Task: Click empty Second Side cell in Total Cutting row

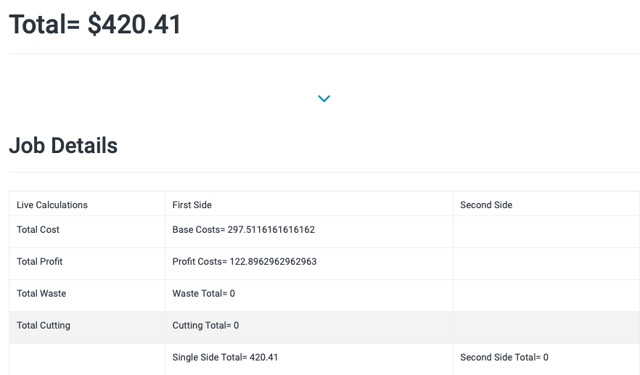Action: [546, 327]
